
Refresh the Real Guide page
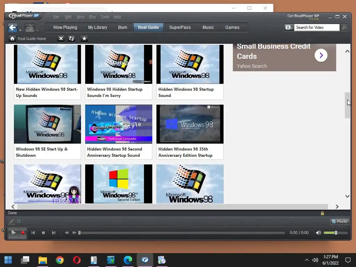click(71, 39)
